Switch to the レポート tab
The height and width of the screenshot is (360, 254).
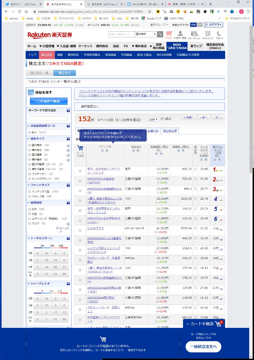coord(153,131)
